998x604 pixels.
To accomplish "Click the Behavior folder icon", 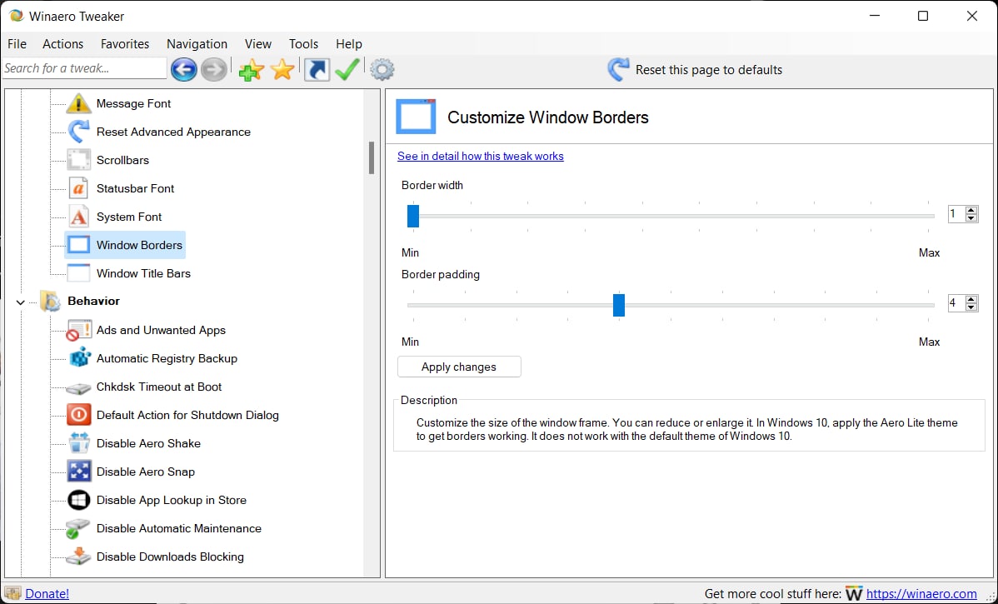I will click(50, 301).
